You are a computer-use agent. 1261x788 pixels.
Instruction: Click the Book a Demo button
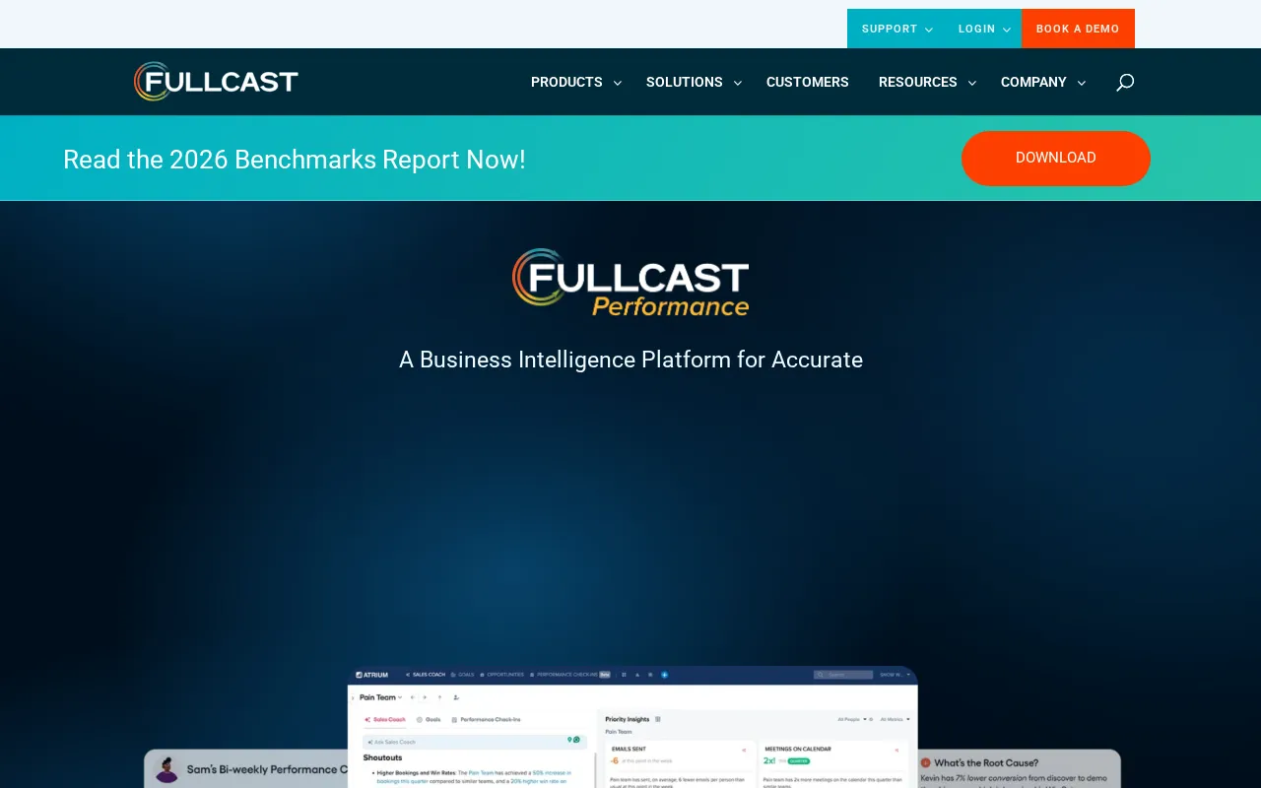pyautogui.click(x=1078, y=29)
